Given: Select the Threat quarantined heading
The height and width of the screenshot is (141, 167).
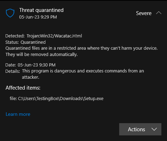Looking at the screenshot, I should click(41, 10).
